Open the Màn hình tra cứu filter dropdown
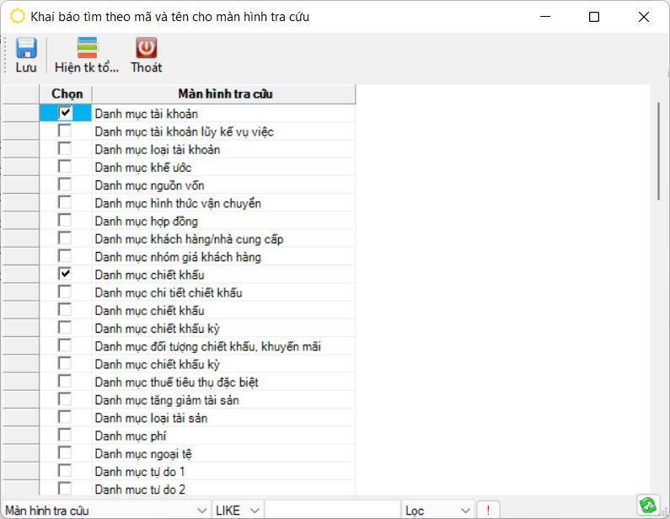Image resolution: width=670 pixels, height=519 pixels. coord(201,511)
